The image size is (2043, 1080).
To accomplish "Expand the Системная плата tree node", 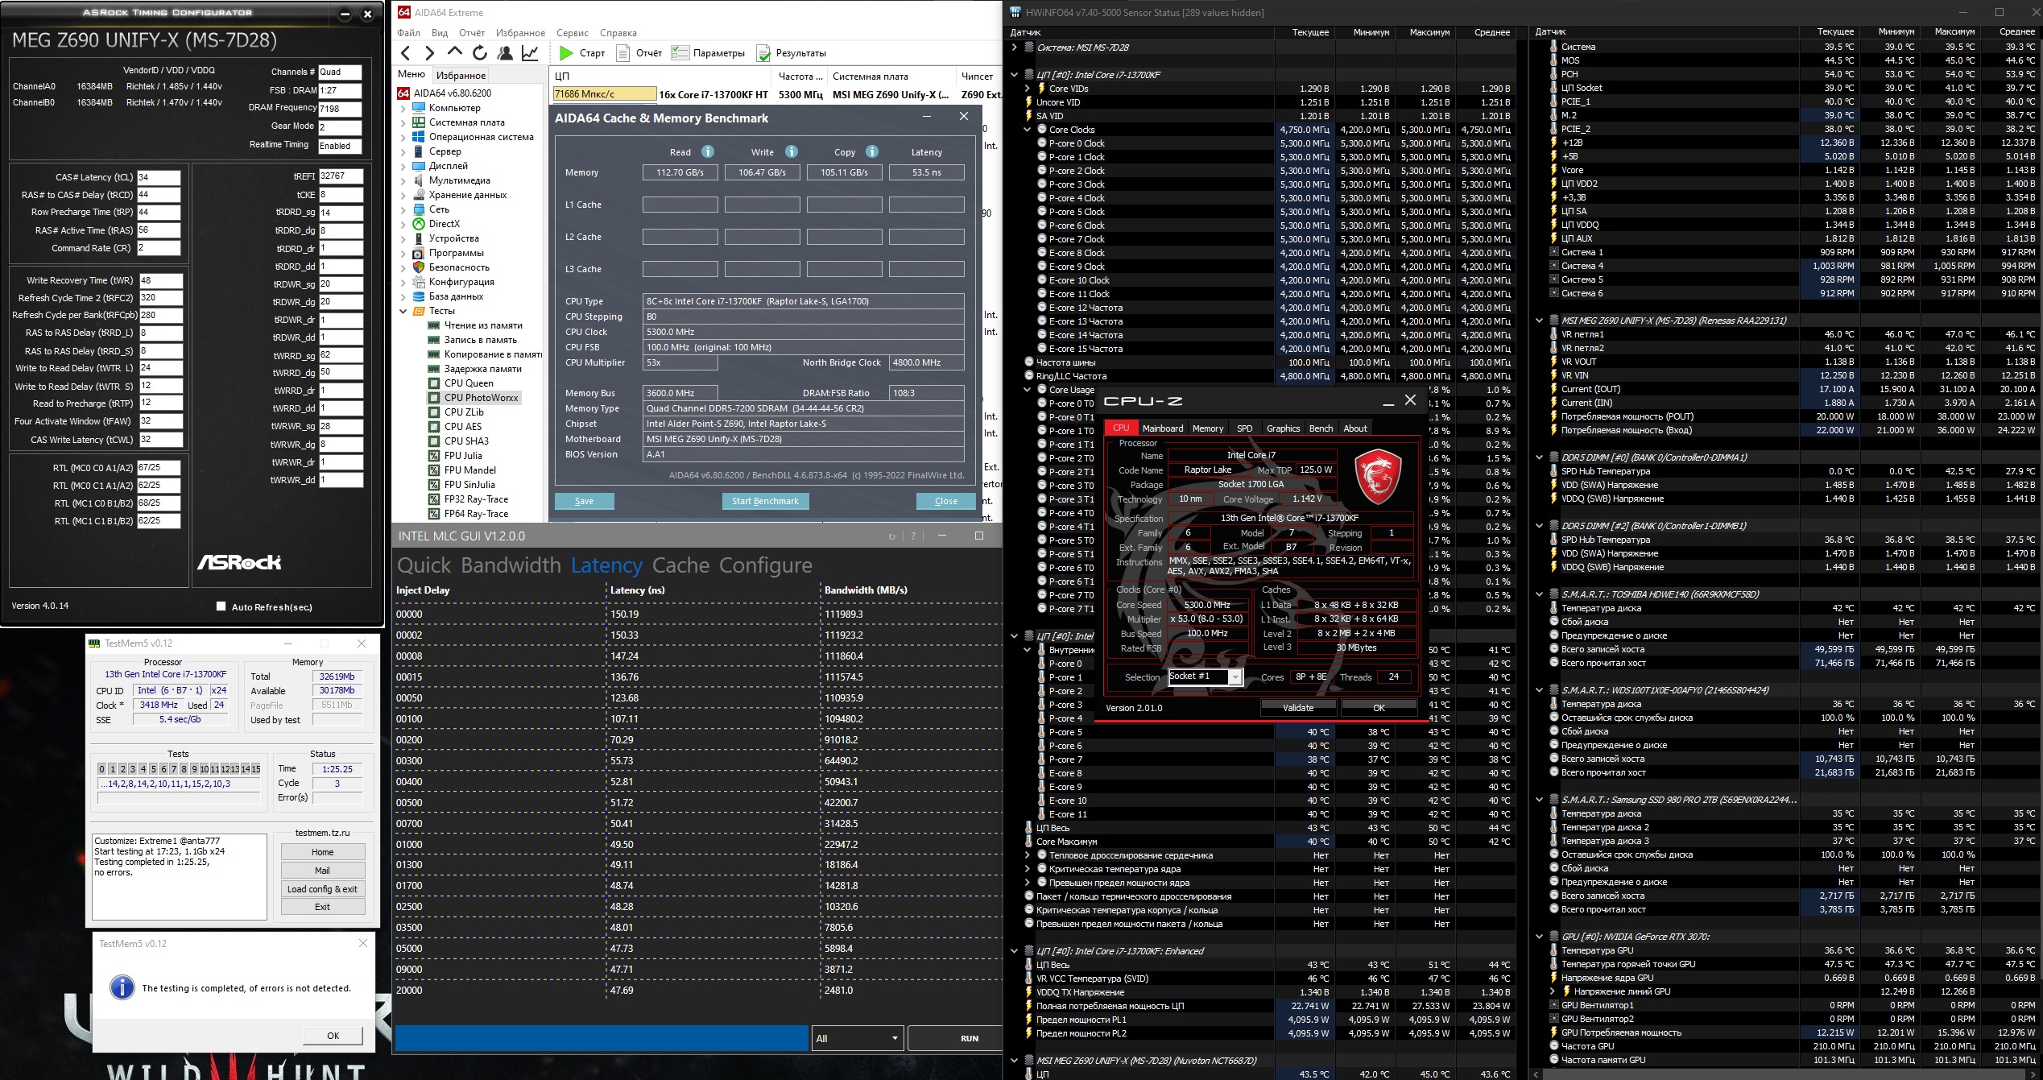I will 403,122.
